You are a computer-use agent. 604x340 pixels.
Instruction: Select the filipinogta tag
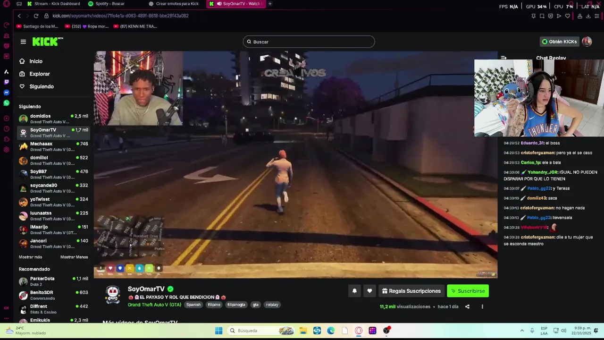236,305
